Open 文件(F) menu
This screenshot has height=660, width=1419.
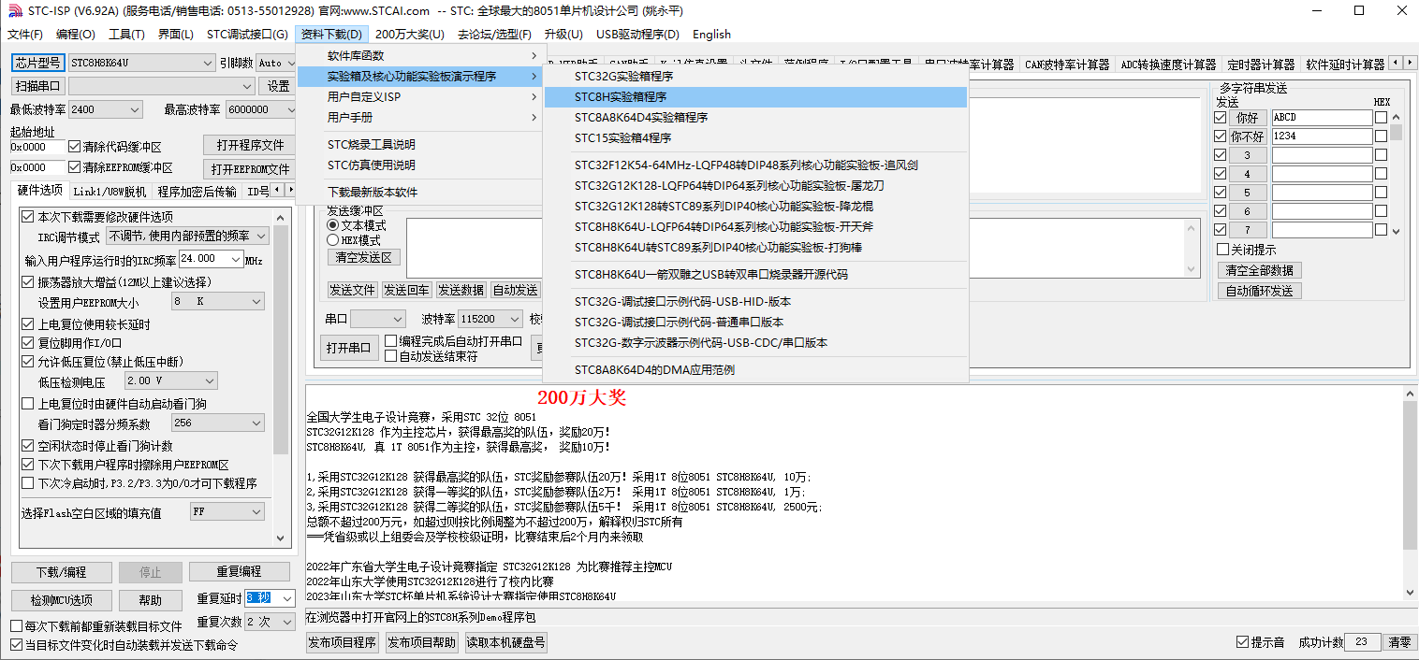pyautogui.click(x=25, y=35)
